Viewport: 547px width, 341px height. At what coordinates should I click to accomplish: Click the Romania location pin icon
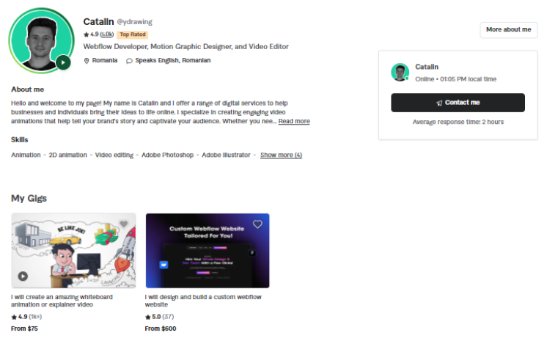(87, 61)
